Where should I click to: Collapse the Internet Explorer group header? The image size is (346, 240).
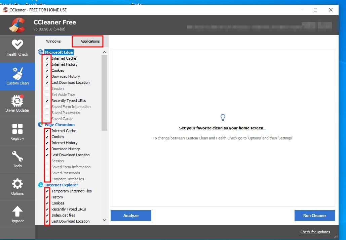61,185
